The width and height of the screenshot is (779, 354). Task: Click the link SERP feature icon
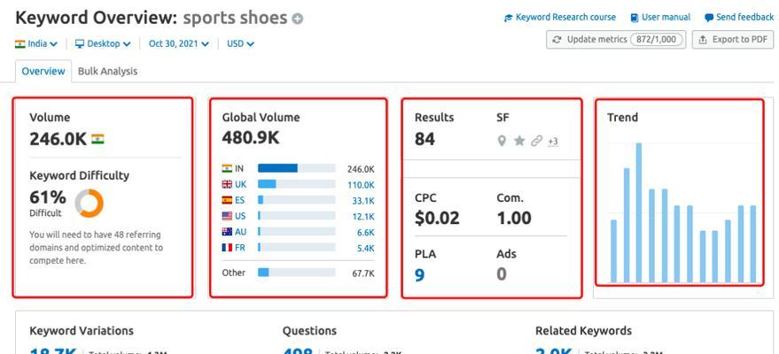[535, 142]
